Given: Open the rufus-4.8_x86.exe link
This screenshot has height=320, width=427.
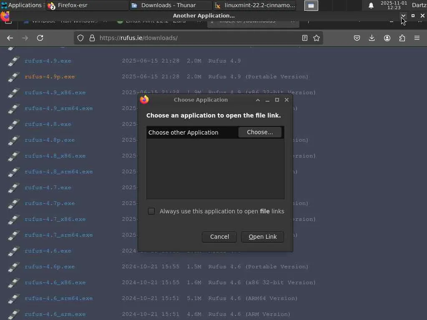Looking at the screenshot, I should pos(55,156).
